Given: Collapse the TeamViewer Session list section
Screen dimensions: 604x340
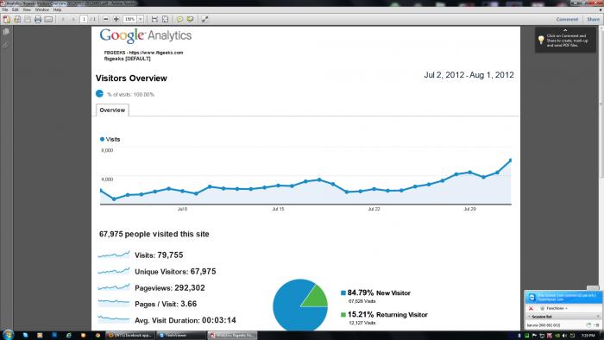Looking at the screenshot, I should [x=529, y=317].
